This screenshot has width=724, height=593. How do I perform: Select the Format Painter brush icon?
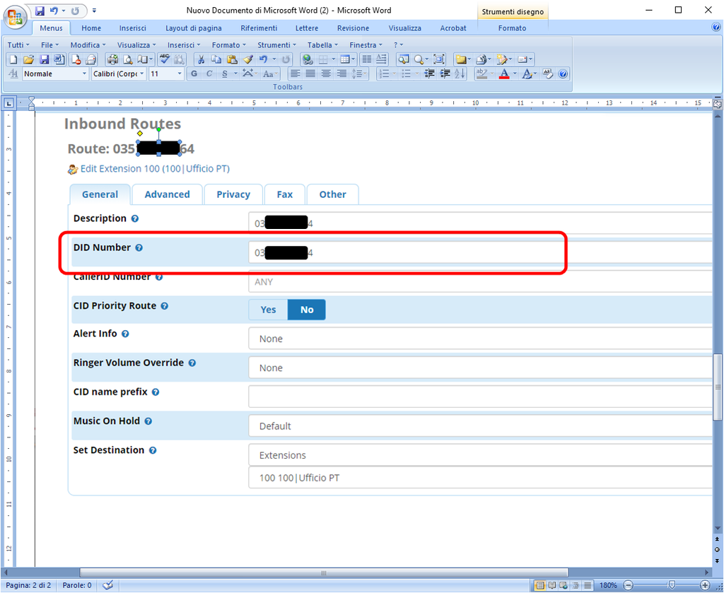248,59
